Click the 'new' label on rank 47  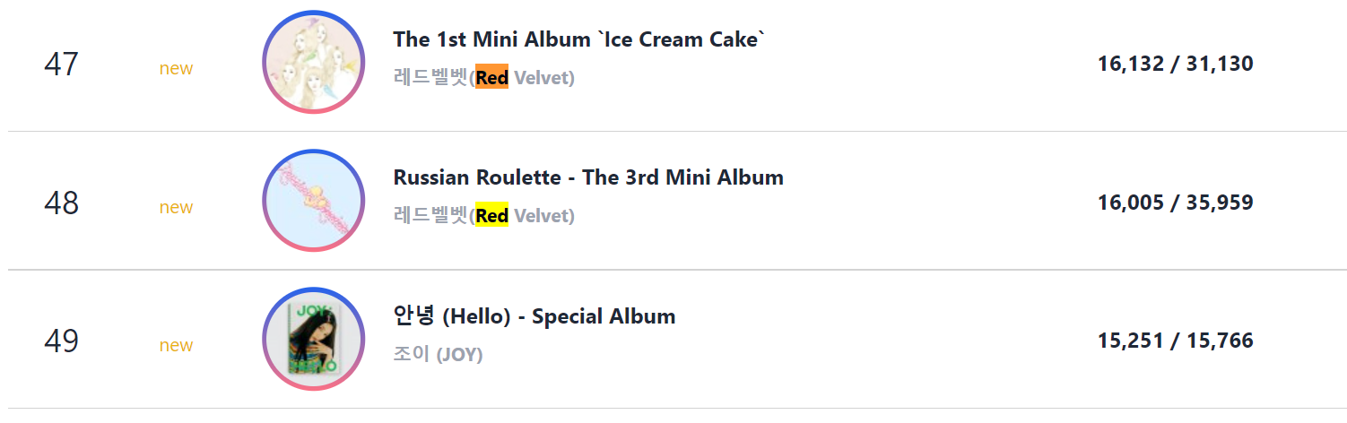click(x=176, y=69)
